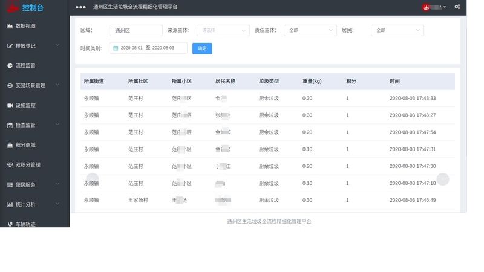Open the user account dropdown caret
This screenshot has height=272, width=484.
coord(445,7)
